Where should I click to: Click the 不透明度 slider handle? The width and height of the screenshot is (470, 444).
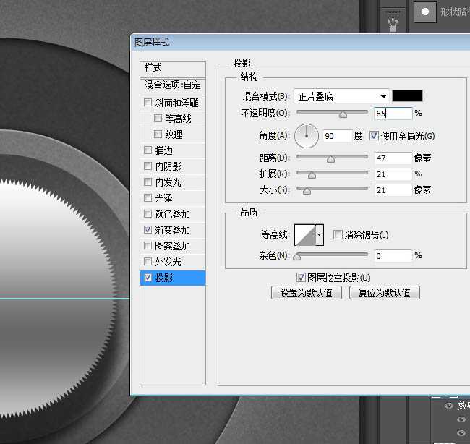[x=343, y=114]
